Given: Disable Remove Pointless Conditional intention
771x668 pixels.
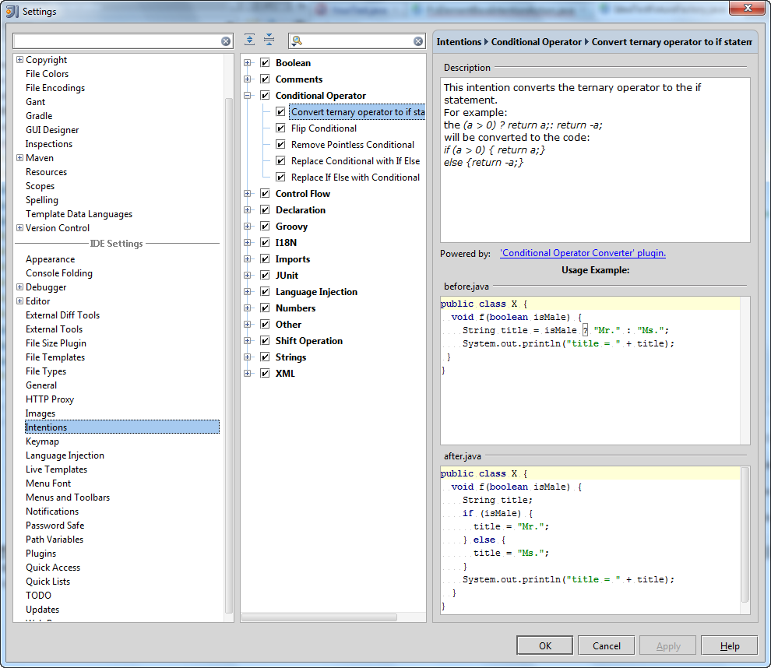Looking at the screenshot, I should tap(280, 145).
